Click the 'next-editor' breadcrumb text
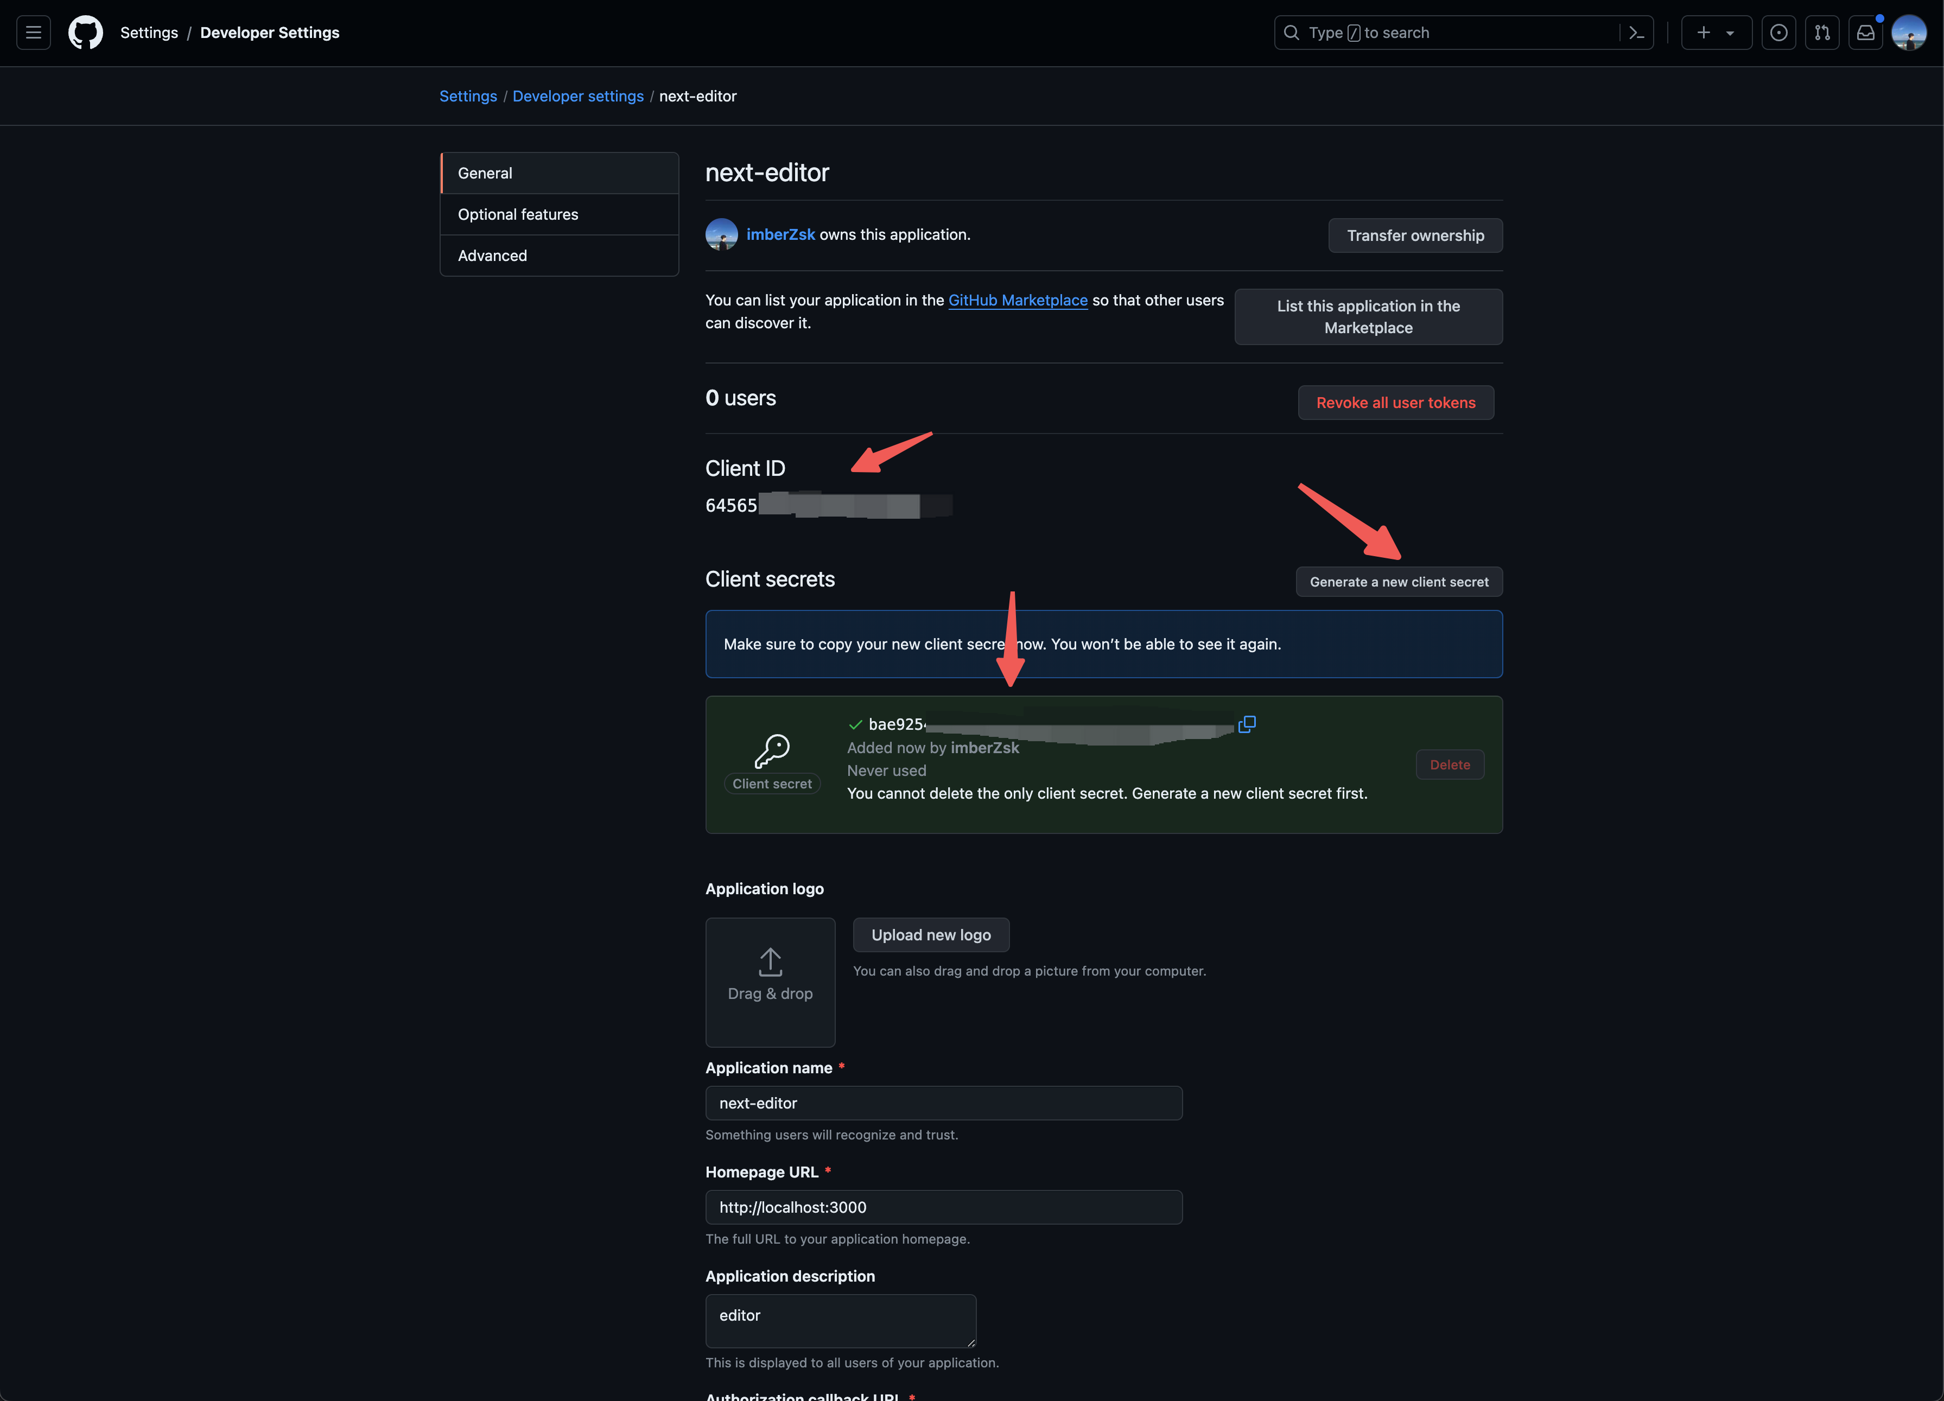 [x=698, y=96]
